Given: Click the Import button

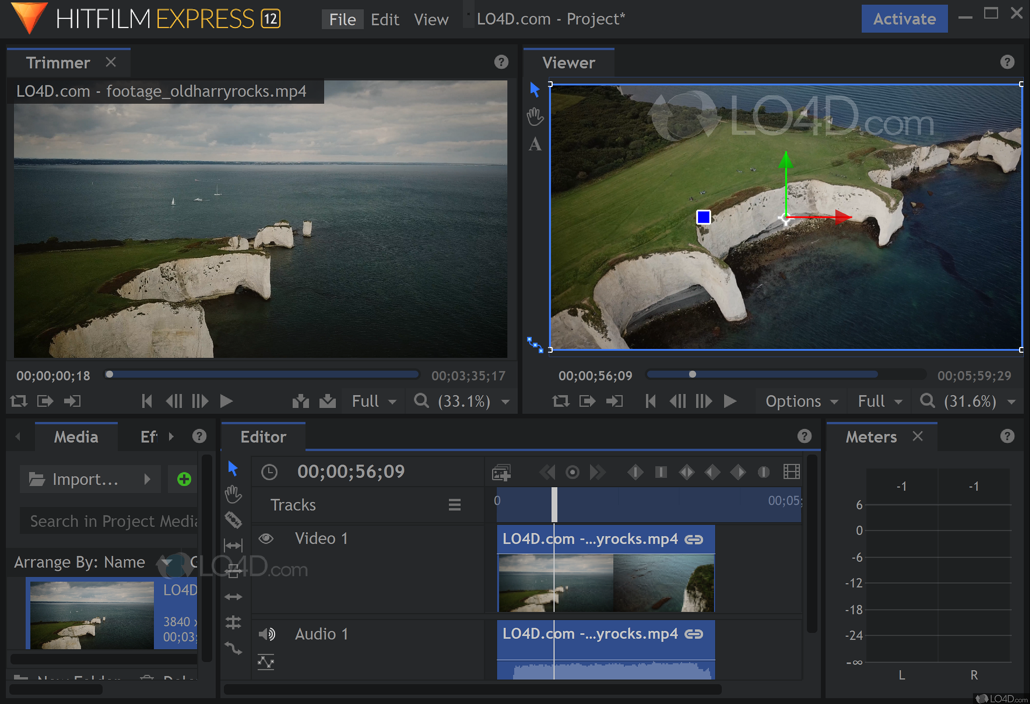Looking at the screenshot, I should pyautogui.click(x=84, y=479).
